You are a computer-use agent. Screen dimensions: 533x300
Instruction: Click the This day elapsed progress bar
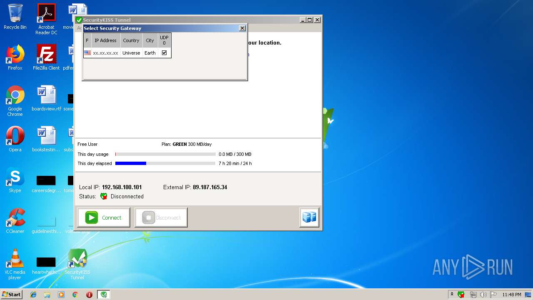pos(165,163)
